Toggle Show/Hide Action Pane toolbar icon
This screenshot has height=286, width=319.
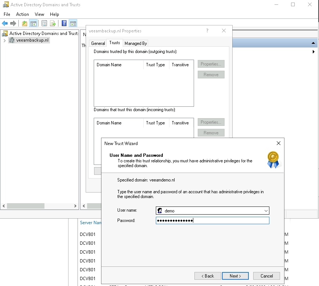coord(73,24)
